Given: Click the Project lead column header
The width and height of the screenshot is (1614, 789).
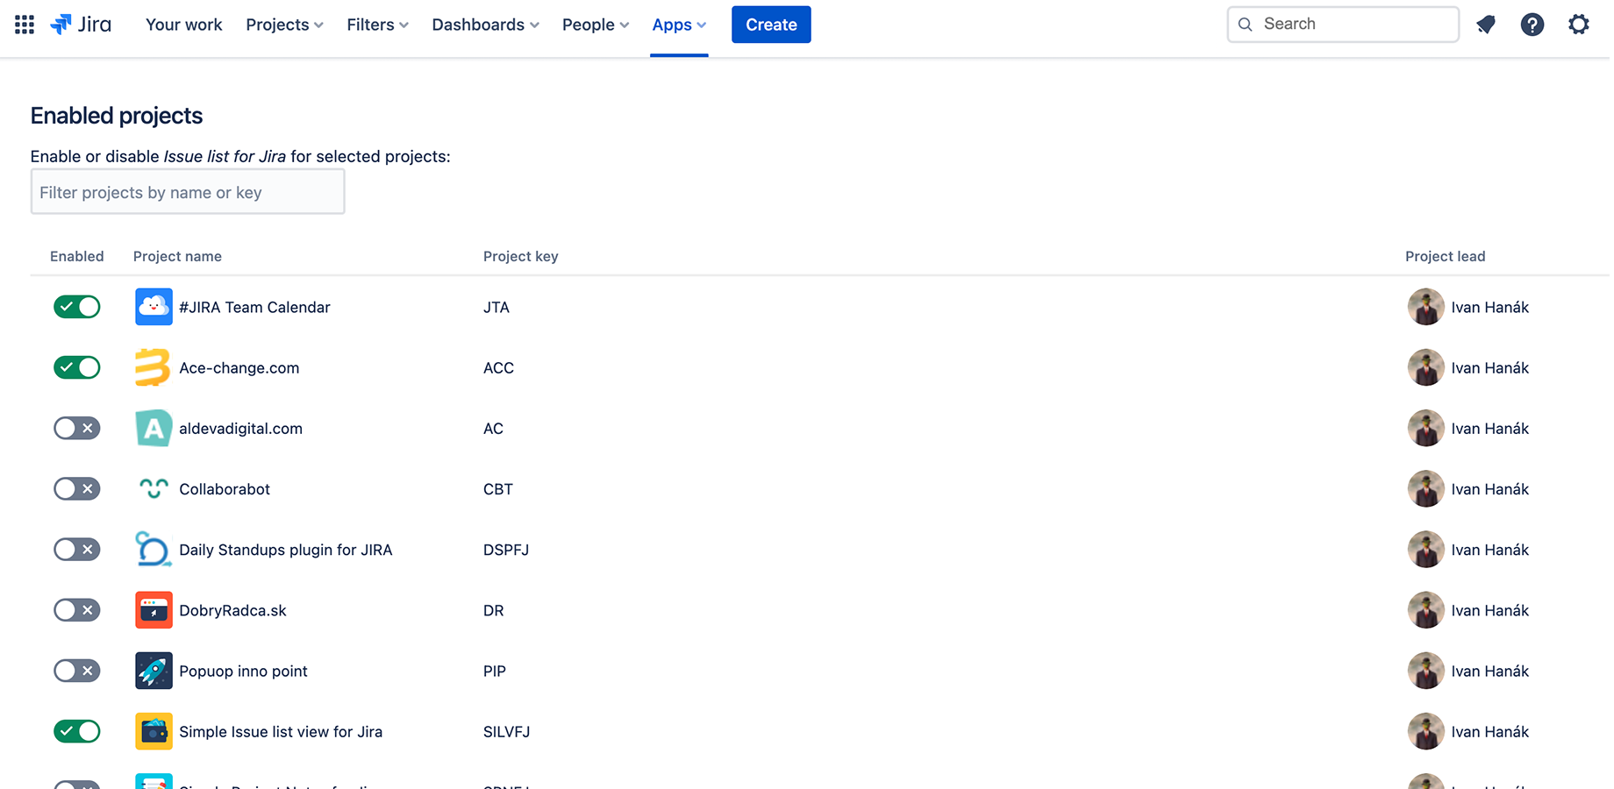Looking at the screenshot, I should [x=1445, y=256].
